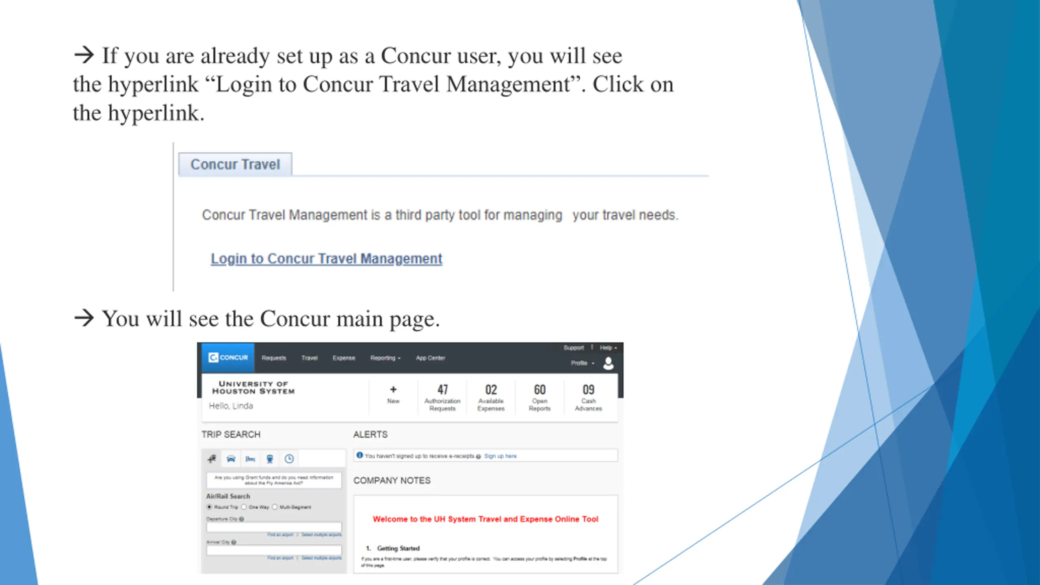Image resolution: width=1040 pixels, height=585 pixels.
Task: Open the 60 Open Reports tile
Action: point(539,398)
